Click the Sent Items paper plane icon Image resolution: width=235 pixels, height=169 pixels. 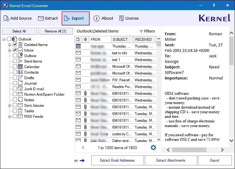[20, 61]
